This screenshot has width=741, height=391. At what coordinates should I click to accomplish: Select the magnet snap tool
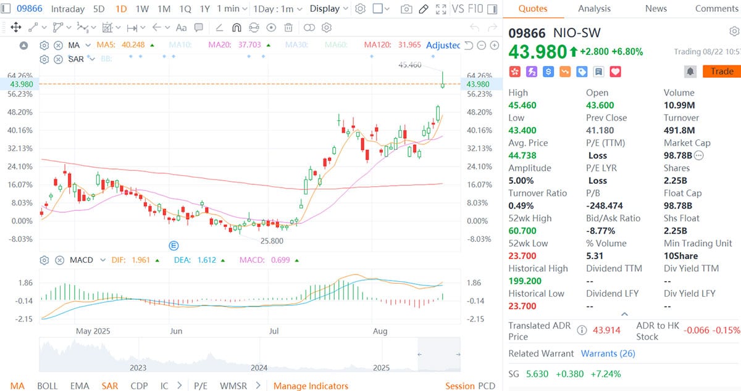237,27
